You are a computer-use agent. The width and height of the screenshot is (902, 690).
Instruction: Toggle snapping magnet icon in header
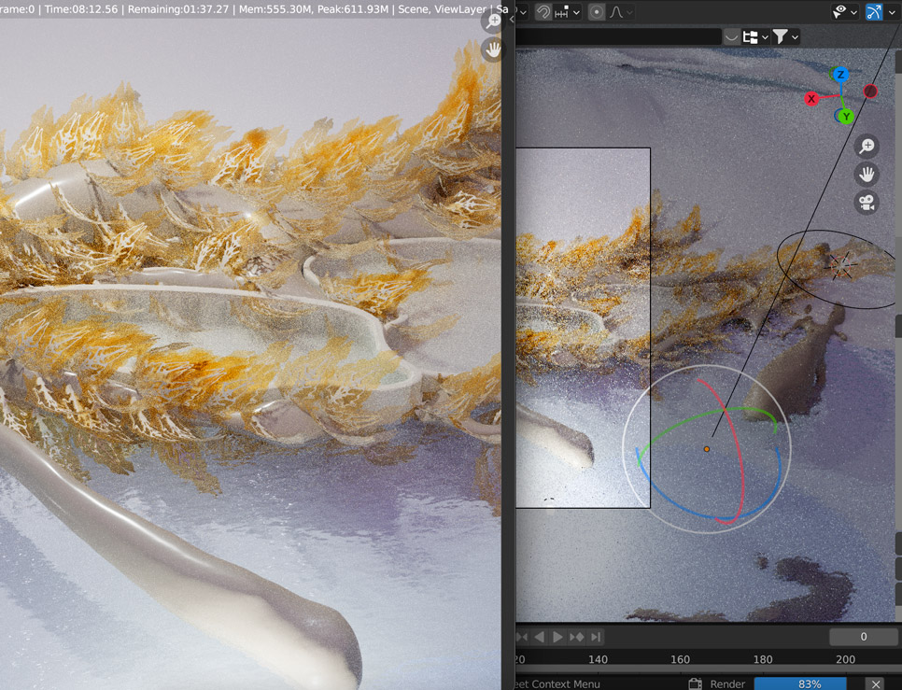pyautogui.click(x=543, y=12)
